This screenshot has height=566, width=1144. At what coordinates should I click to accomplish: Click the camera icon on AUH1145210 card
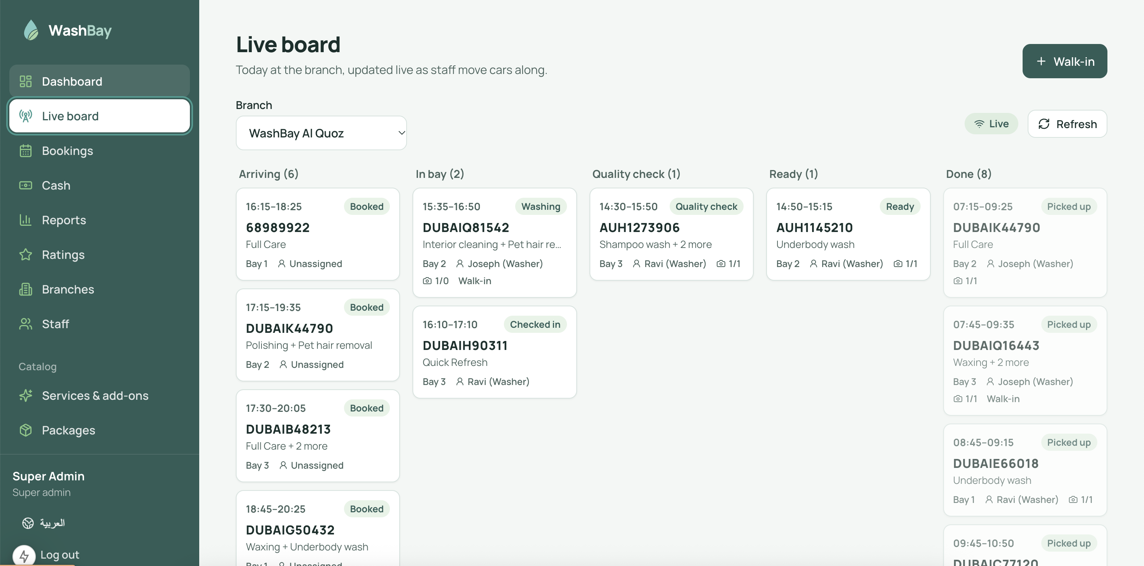[898, 264]
